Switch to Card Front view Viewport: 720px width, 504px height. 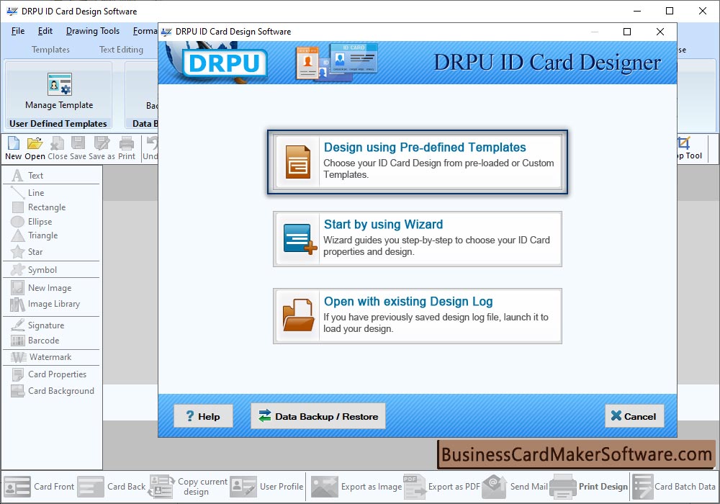(39, 487)
